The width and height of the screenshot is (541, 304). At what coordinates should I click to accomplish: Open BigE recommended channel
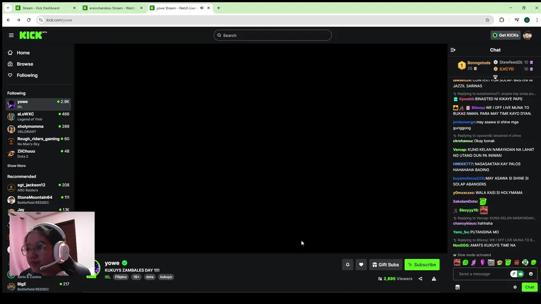pyautogui.click(x=38, y=286)
